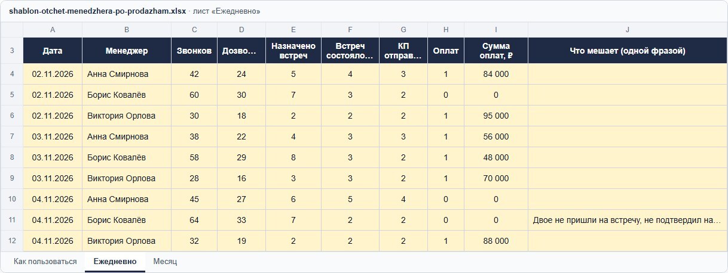Select column I header
The height and width of the screenshot is (273, 728).
[x=496, y=30]
